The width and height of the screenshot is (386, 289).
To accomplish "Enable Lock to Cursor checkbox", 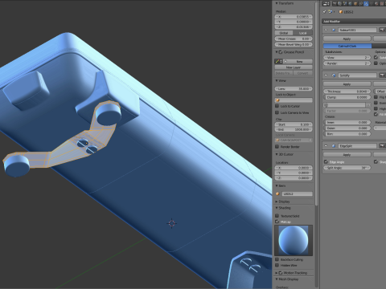I will coord(277,106).
